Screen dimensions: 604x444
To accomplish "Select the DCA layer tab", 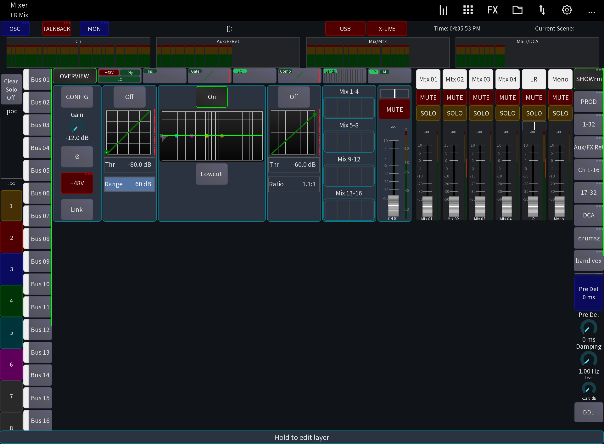I will click(588, 215).
